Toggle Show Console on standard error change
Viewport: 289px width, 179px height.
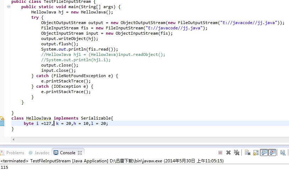(272, 152)
